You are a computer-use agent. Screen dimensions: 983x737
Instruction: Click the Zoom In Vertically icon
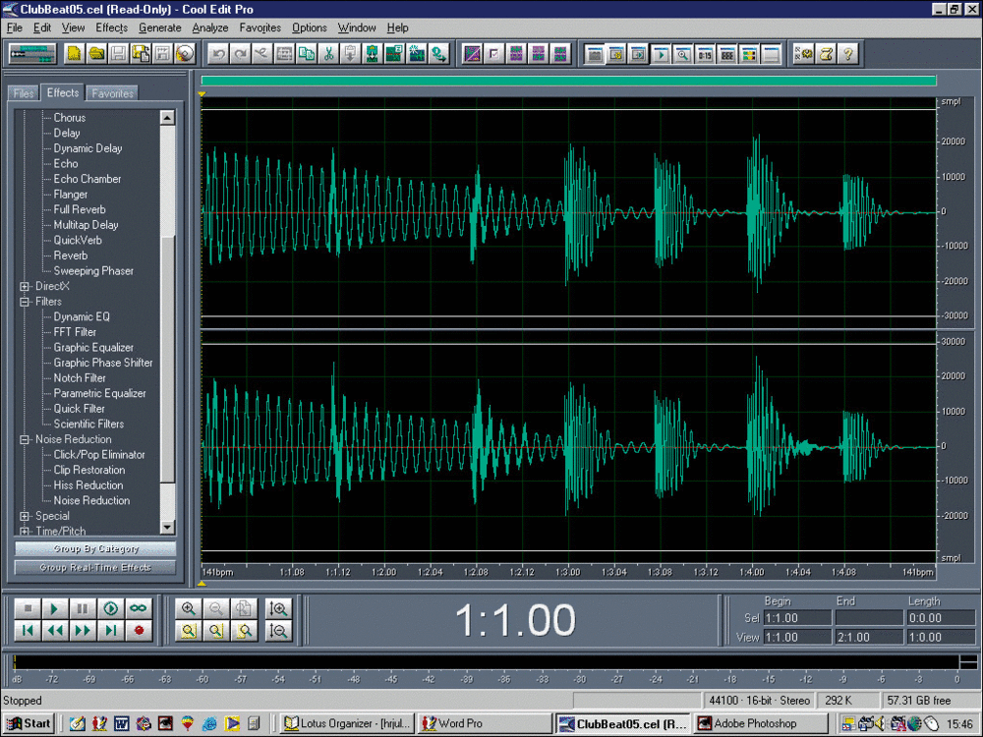(x=278, y=609)
